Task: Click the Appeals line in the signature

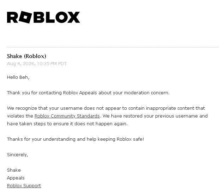Action: pyautogui.click(x=16, y=178)
